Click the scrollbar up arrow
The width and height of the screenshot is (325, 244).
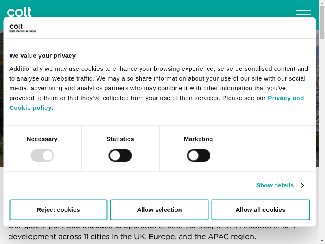point(322,3)
